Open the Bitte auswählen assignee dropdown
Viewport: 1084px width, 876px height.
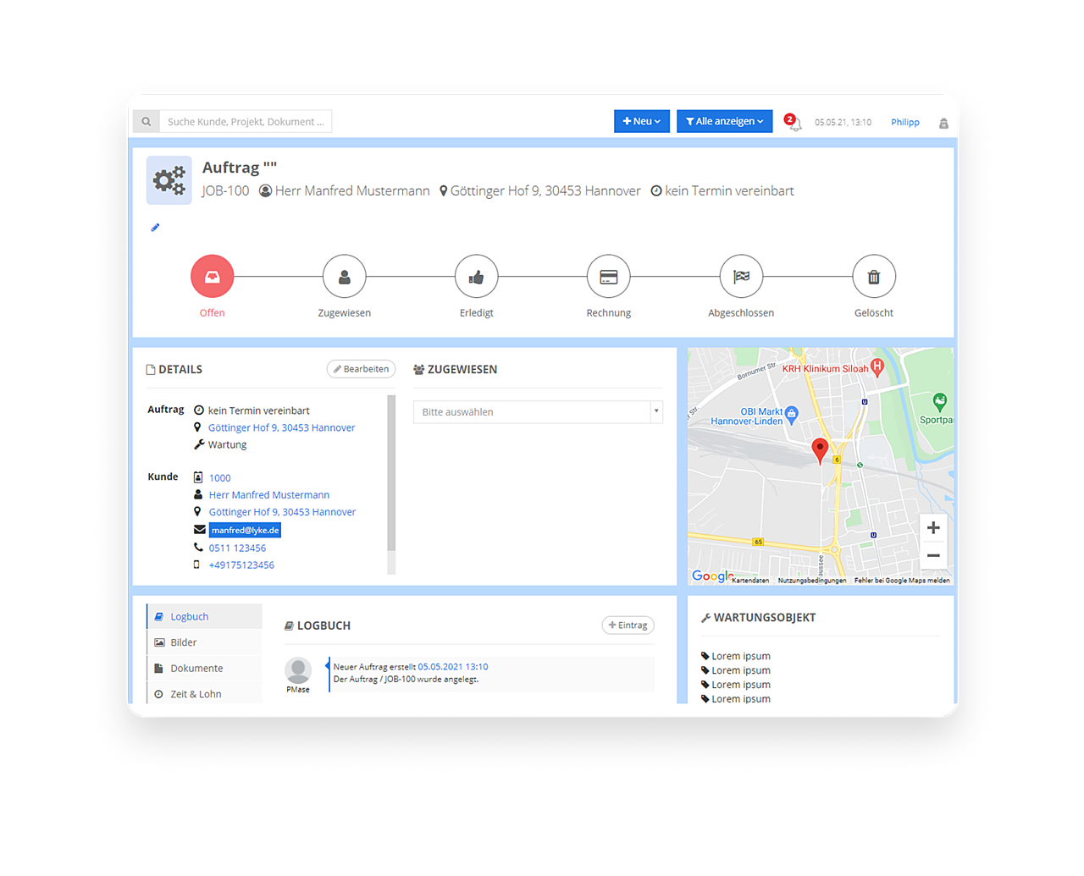coord(537,412)
